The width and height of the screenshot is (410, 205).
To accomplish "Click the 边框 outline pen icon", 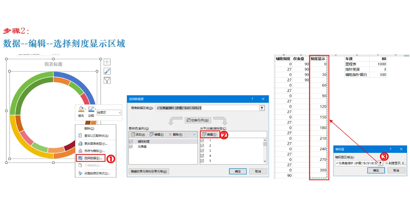I will 91,109.
